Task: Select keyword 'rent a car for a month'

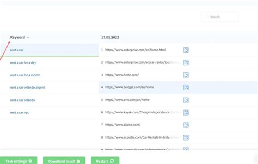Action: [x=25, y=75]
